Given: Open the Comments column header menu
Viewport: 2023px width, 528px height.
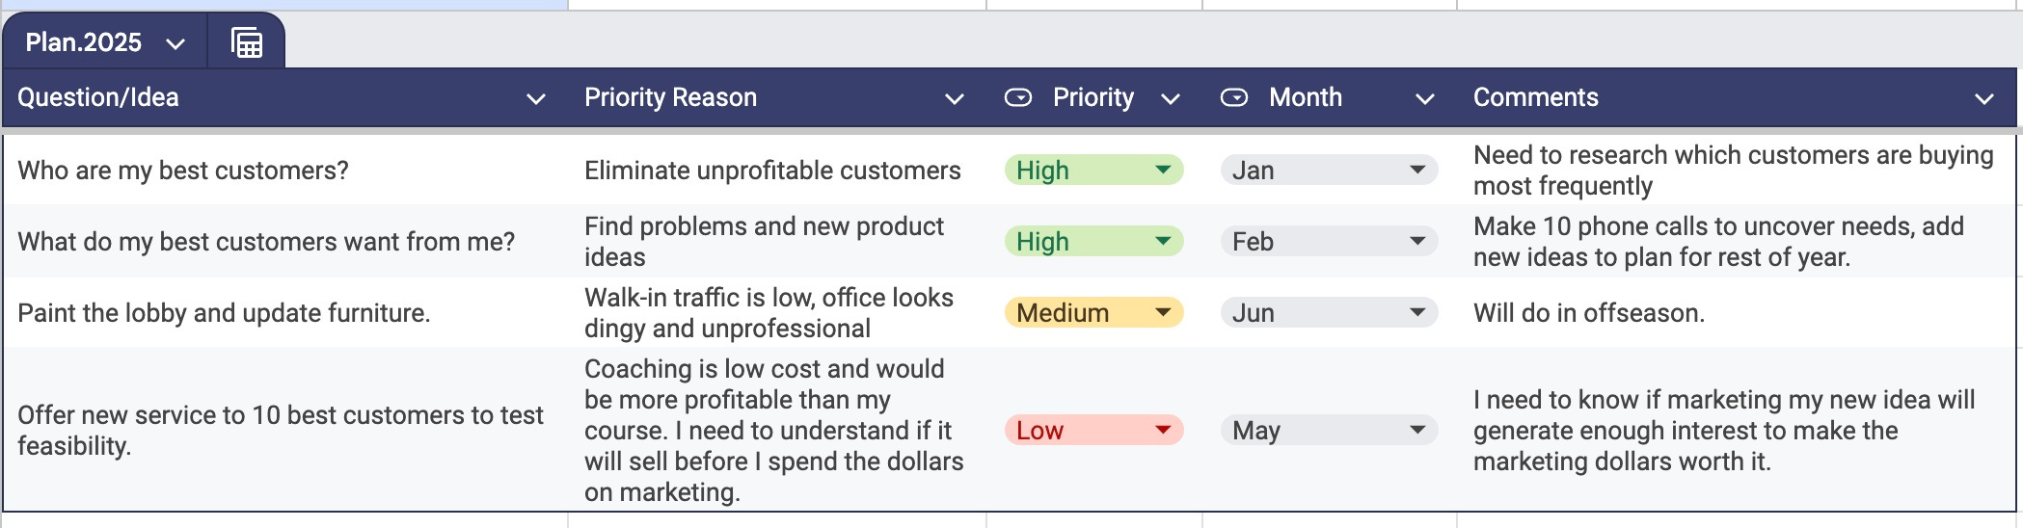Looking at the screenshot, I should pos(1984,98).
